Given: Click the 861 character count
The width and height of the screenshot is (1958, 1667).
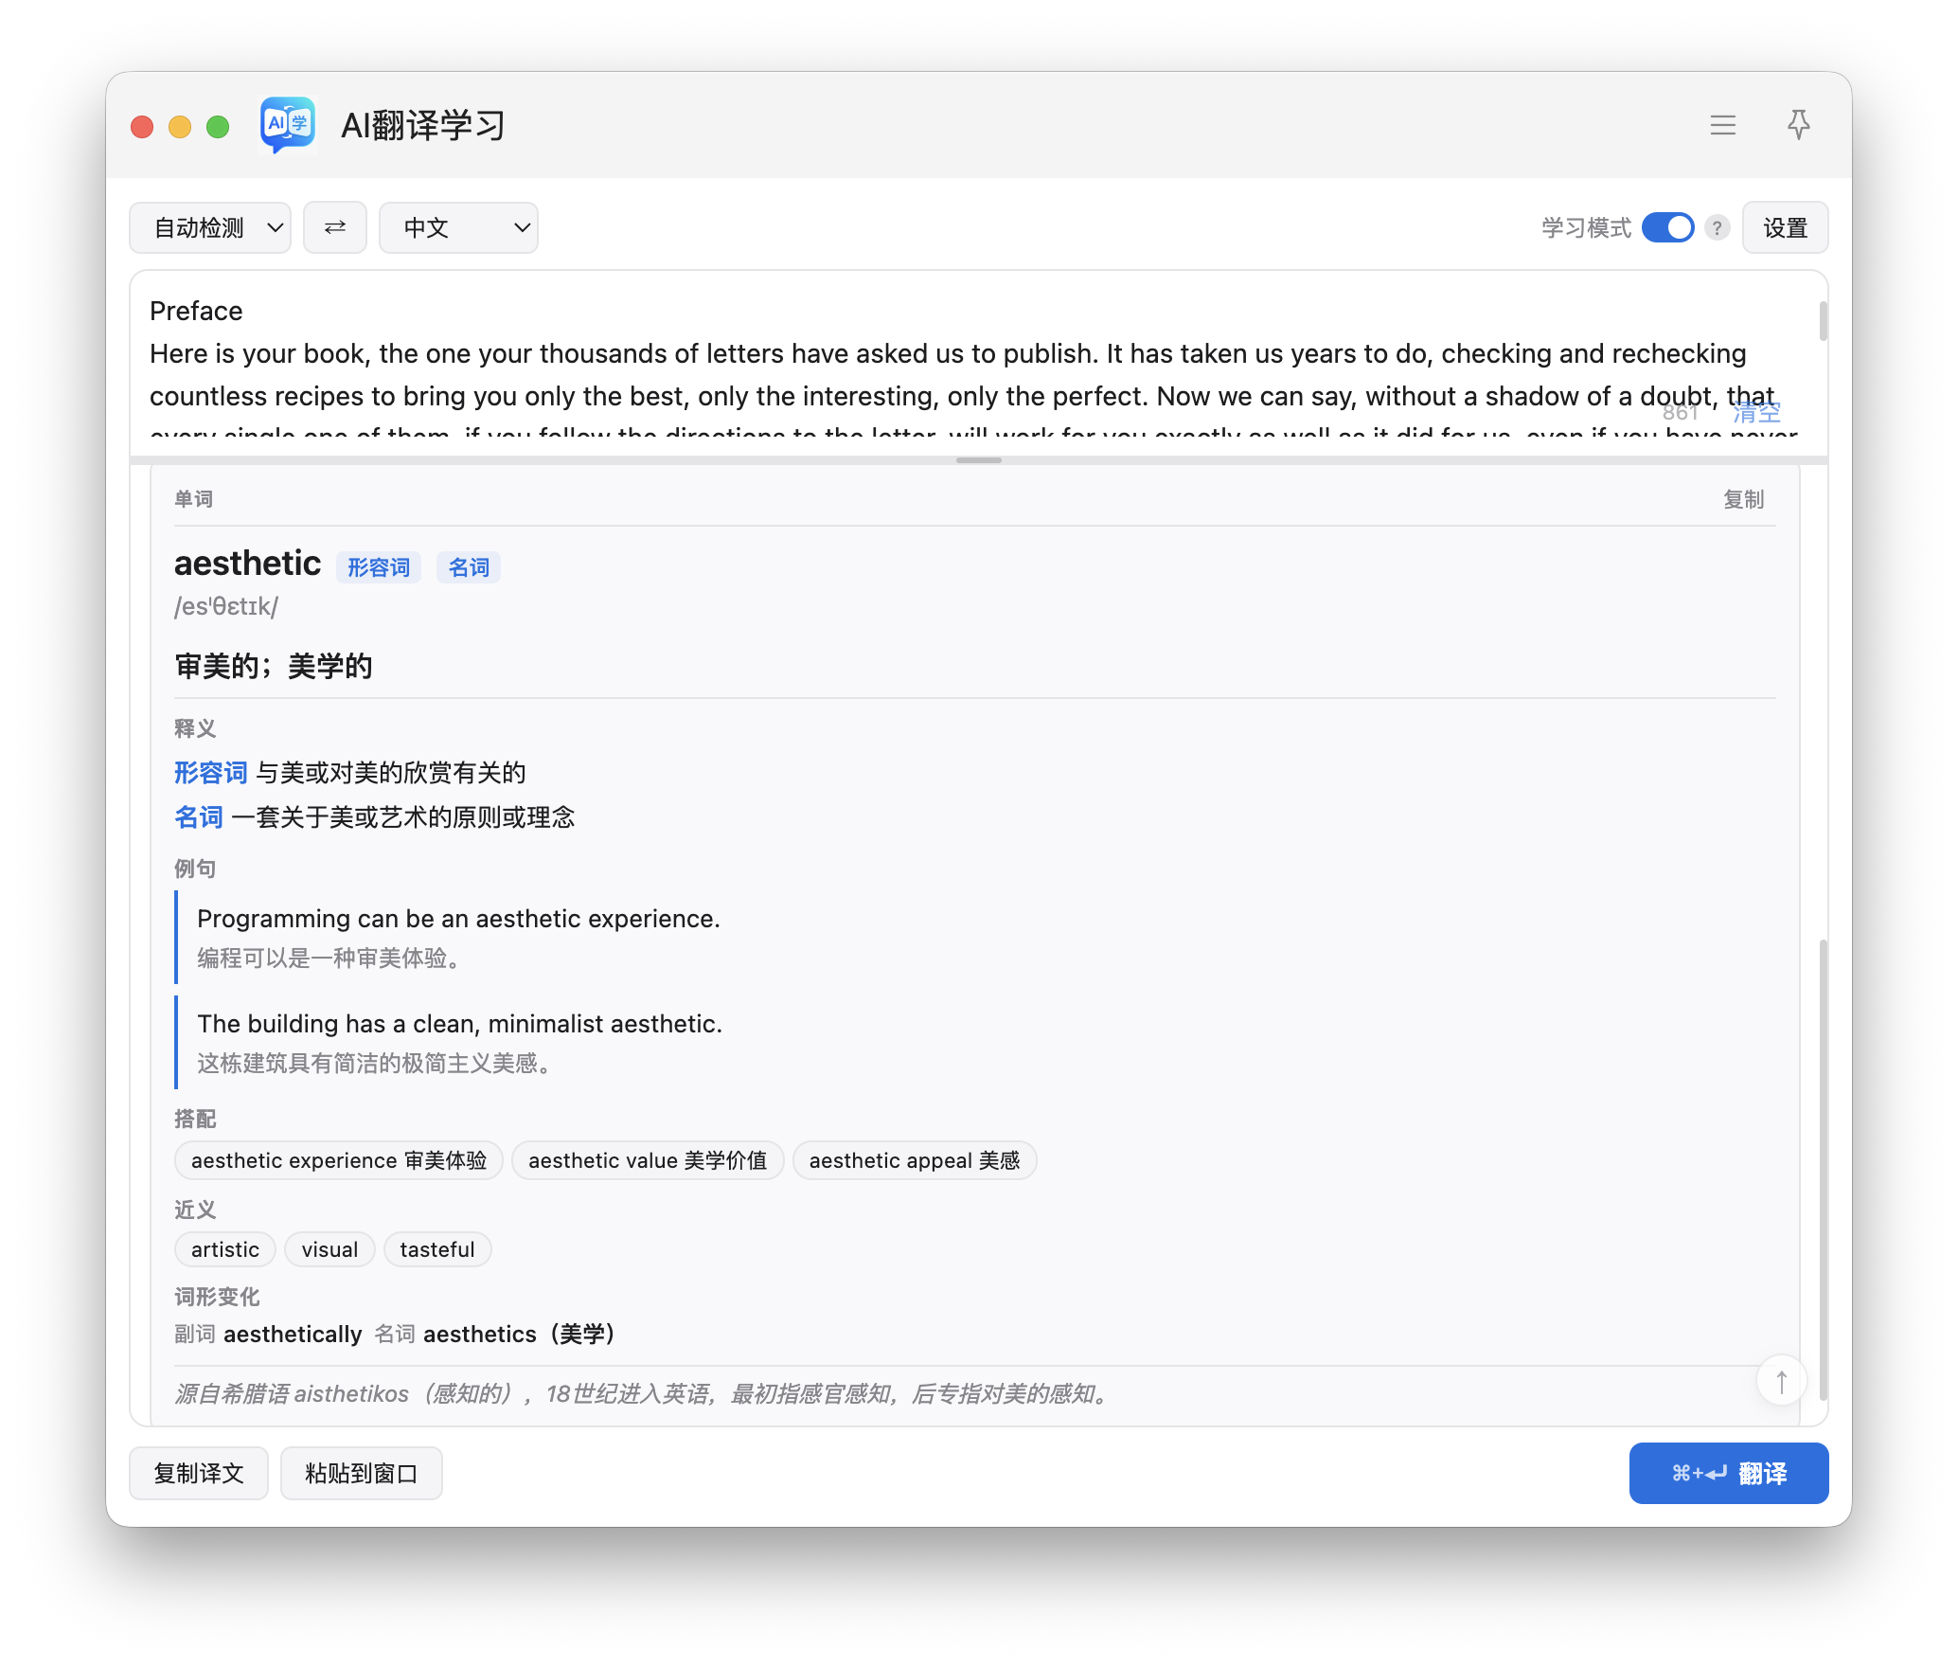Looking at the screenshot, I should pos(1681,412).
